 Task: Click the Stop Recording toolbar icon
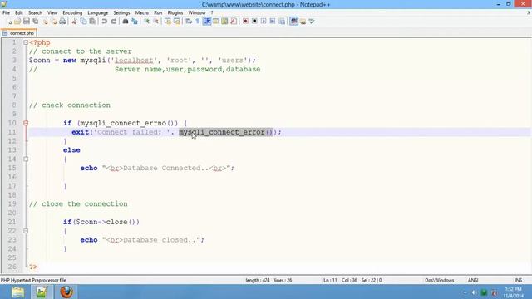click(254, 22)
